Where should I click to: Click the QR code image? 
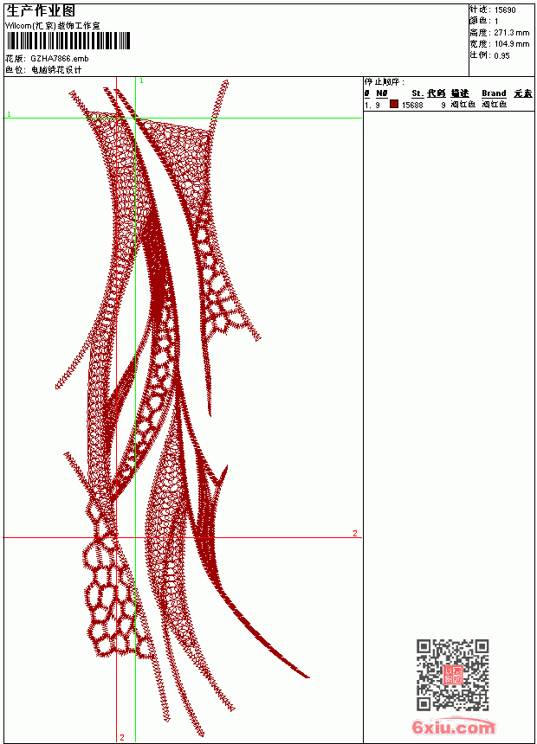pyautogui.click(x=453, y=675)
